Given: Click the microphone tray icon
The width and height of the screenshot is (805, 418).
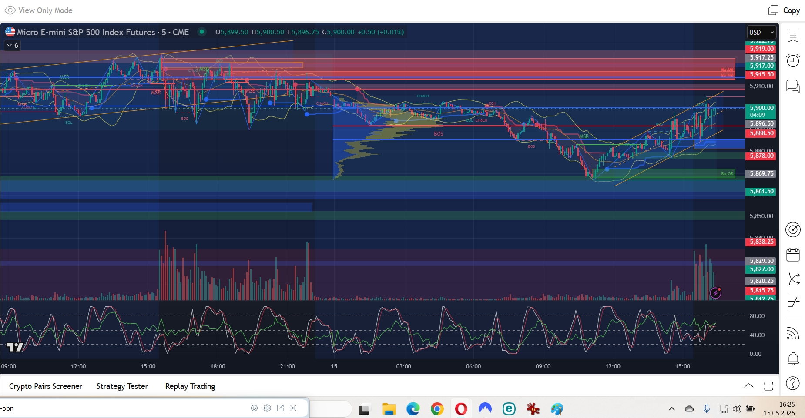Looking at the screenshot, I should 707,409.
